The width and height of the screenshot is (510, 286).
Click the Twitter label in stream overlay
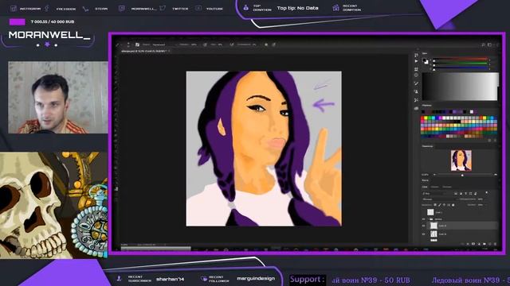(180, 9)
